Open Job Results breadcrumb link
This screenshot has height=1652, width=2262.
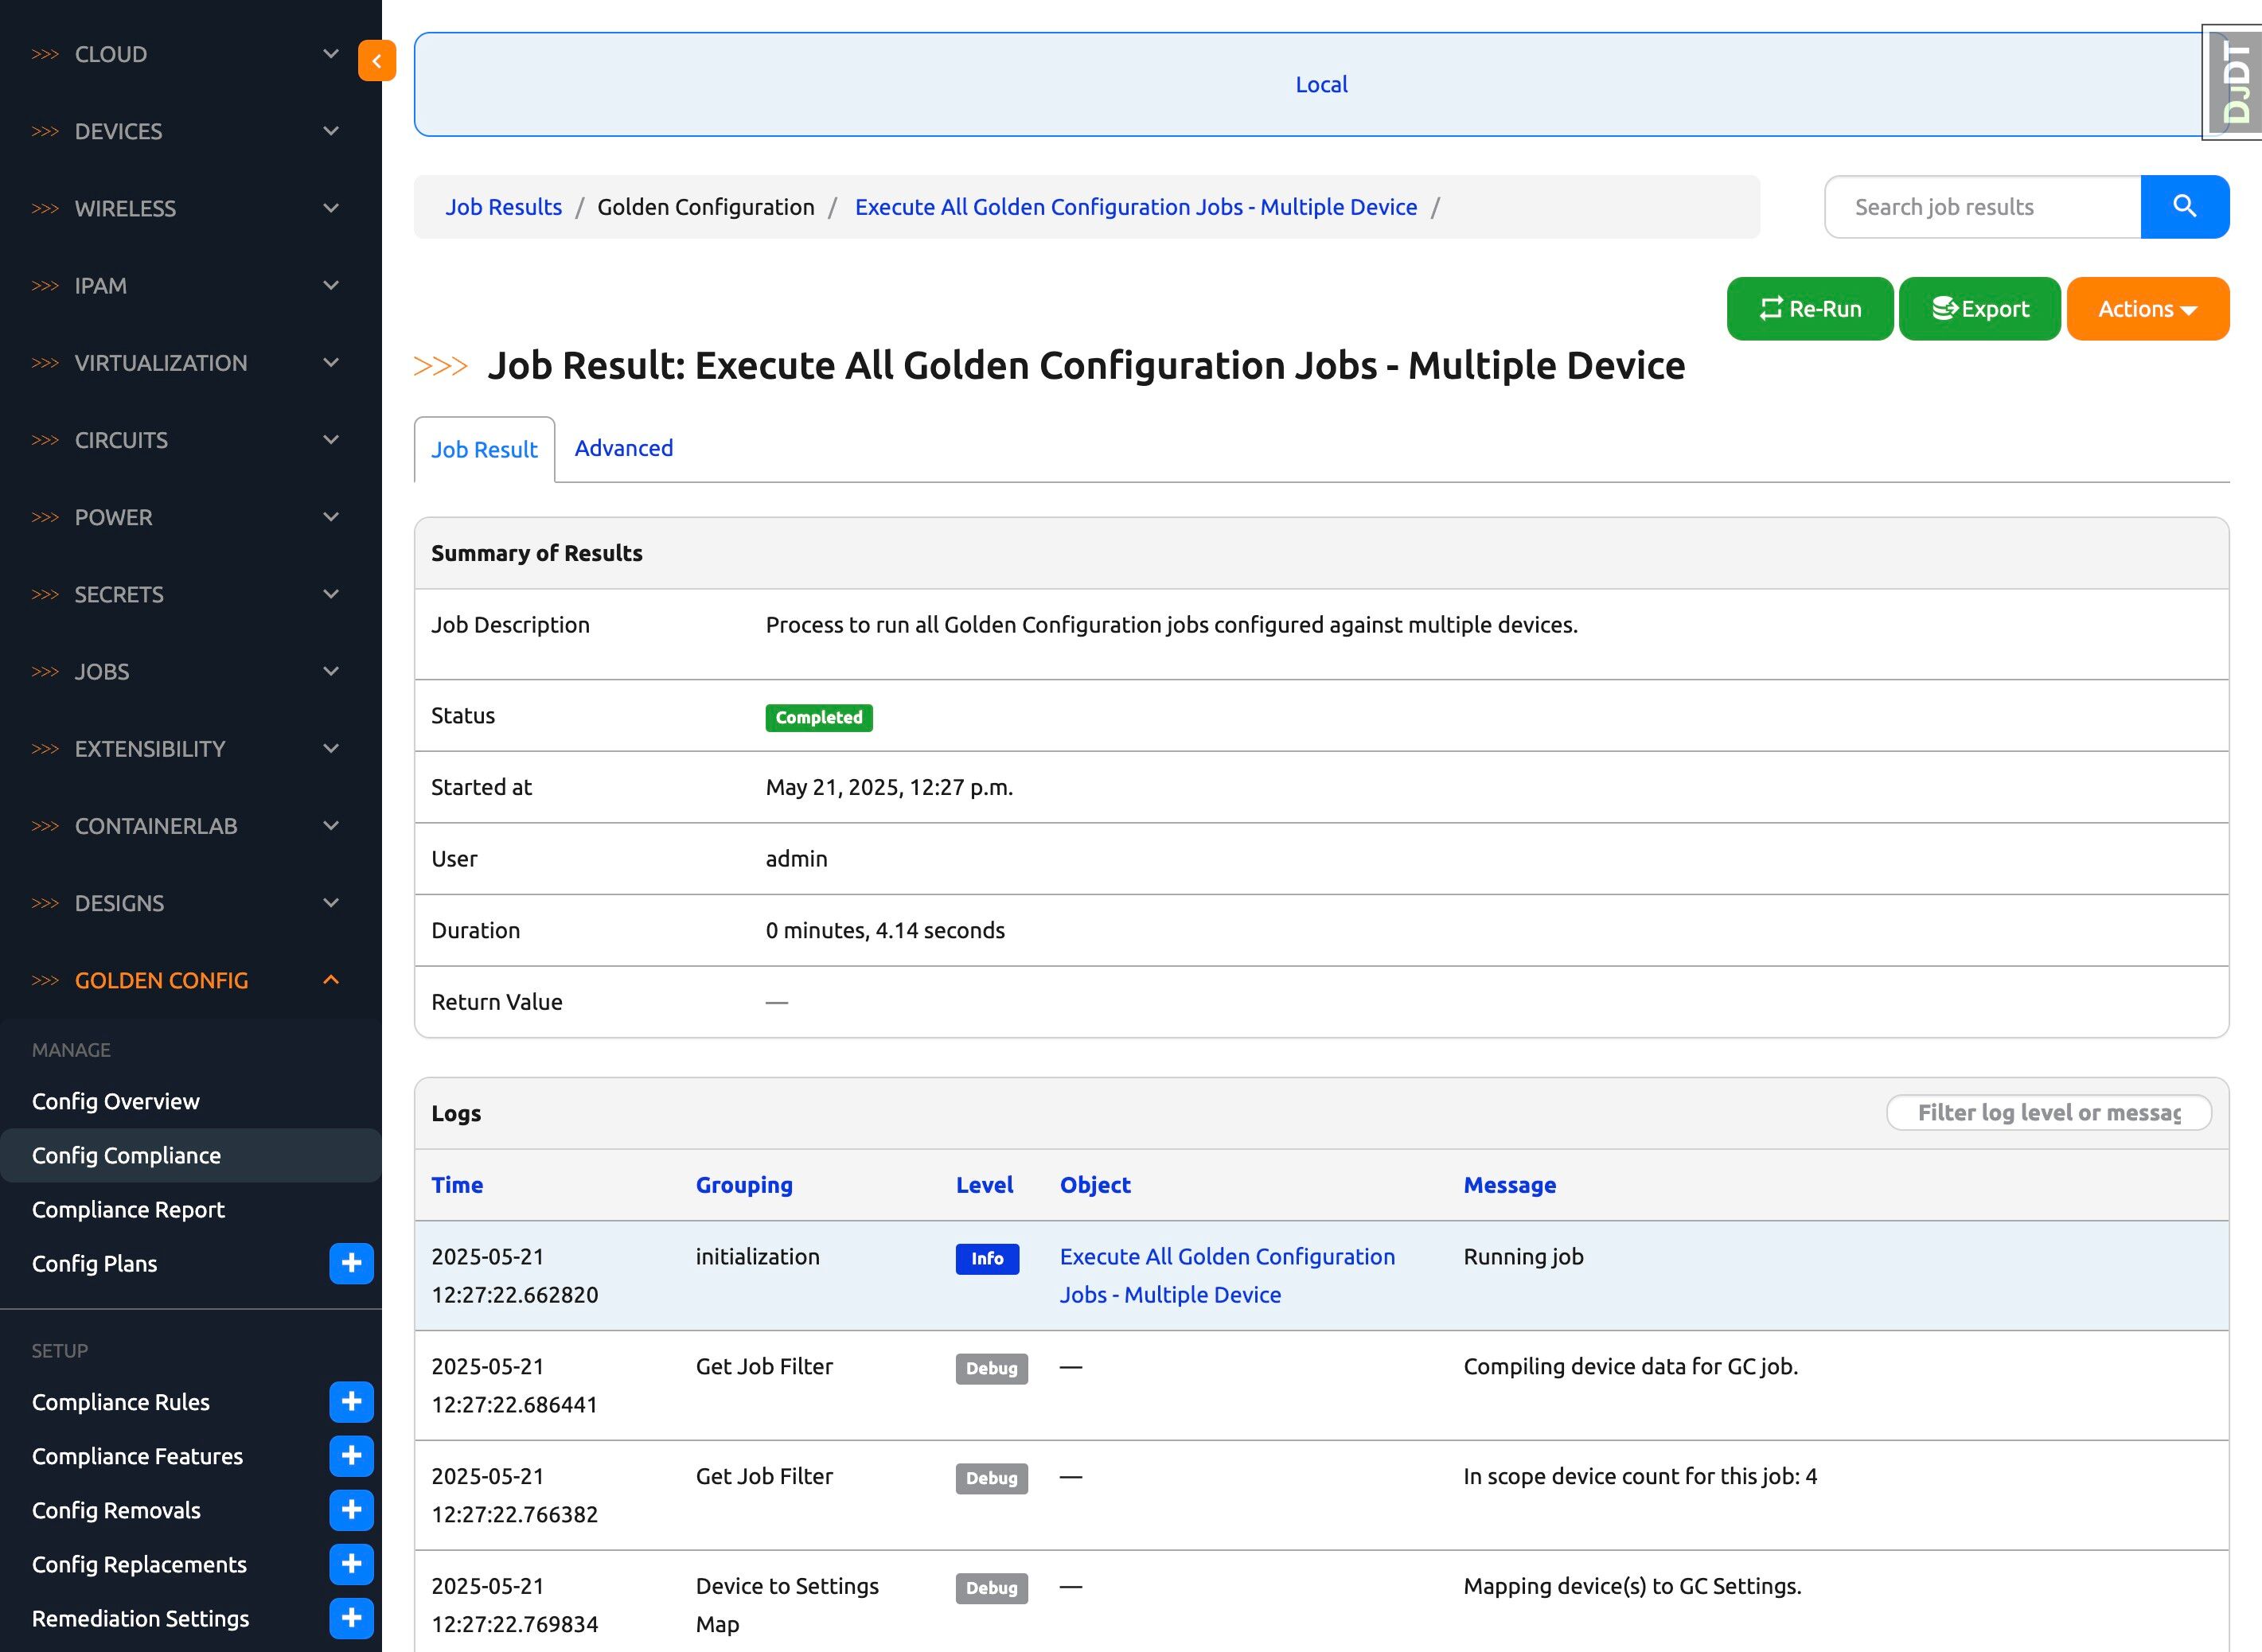tap(503, 207)
